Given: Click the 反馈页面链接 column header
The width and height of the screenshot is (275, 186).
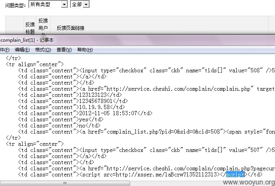Looking at the screenshot, I should coord(71,28).
